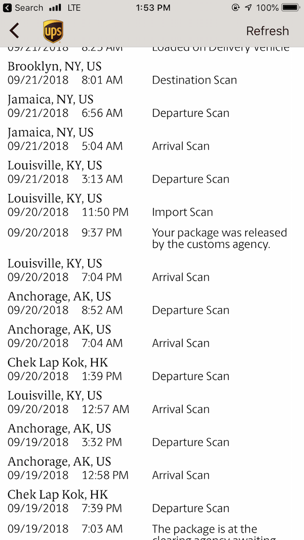Return to Search app via status bar
304x540 pixels.
point(23,8)
